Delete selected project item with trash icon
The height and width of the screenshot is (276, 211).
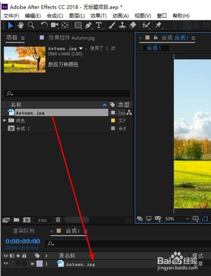[x=58, y=220]
